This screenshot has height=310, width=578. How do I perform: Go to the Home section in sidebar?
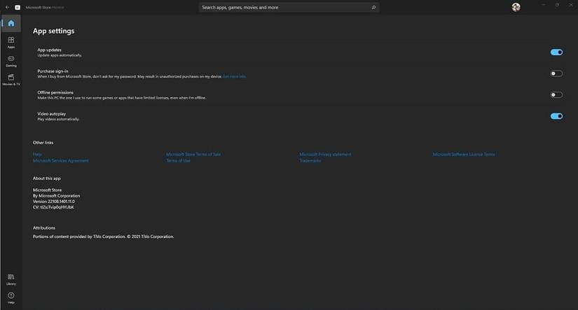click(x=11, y=24)
